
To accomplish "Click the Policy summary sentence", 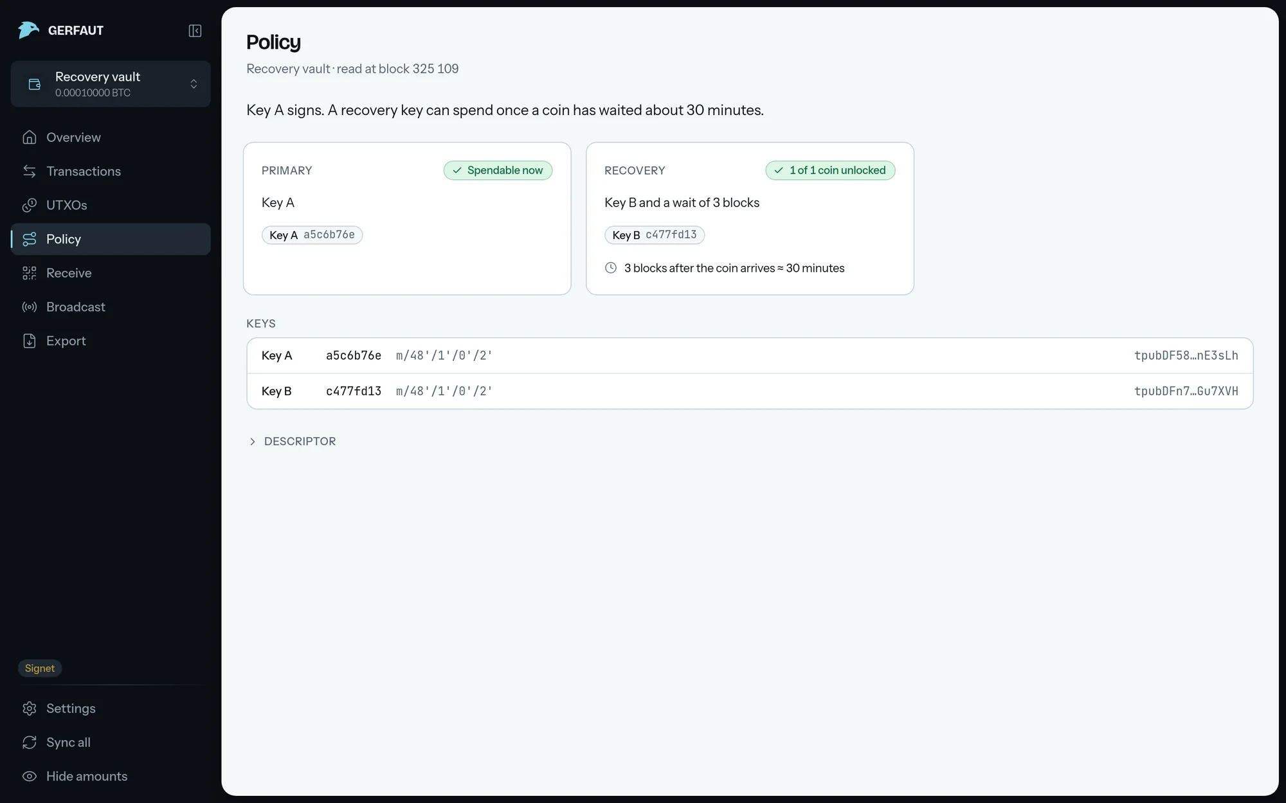I will click(x=505, y=110).
